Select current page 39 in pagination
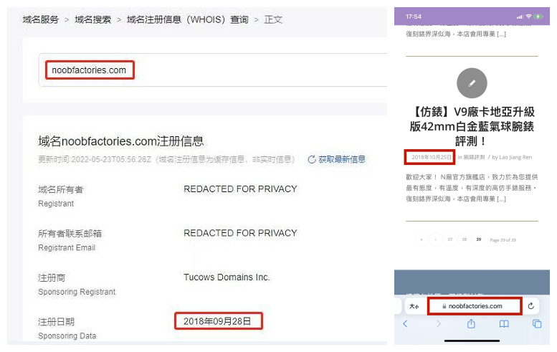The height and width of the screenshot is (352, 557). 478,239
